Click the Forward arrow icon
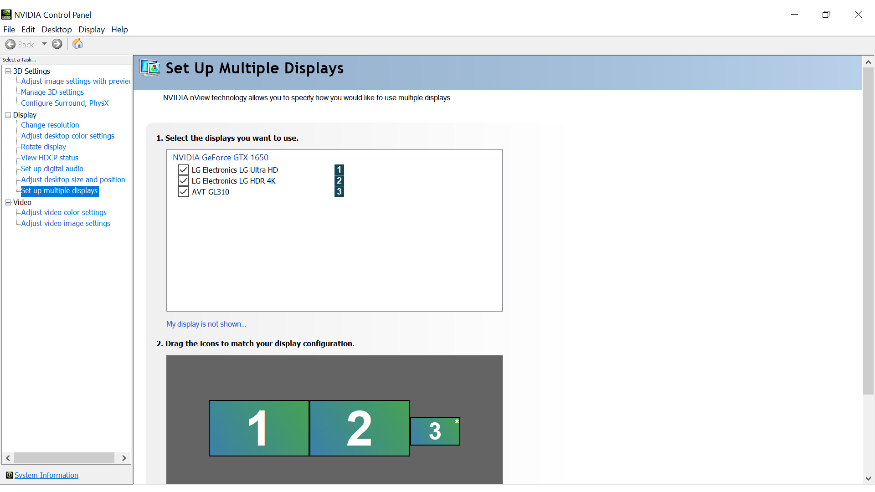 [57, 44]
